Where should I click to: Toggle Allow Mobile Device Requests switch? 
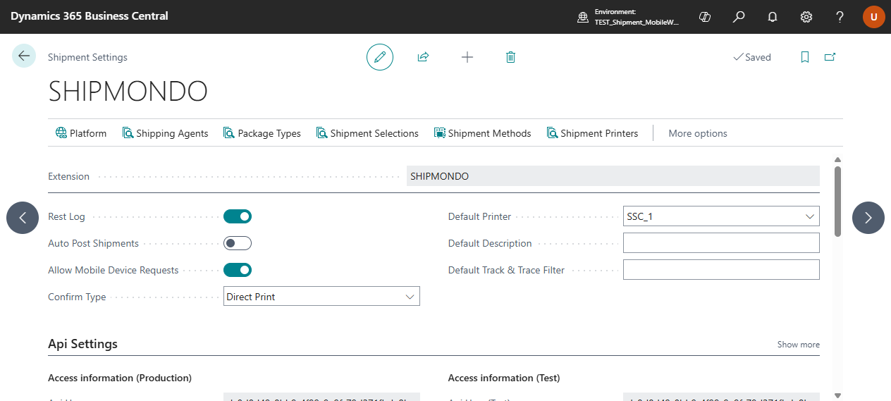[x=238, y=270]
